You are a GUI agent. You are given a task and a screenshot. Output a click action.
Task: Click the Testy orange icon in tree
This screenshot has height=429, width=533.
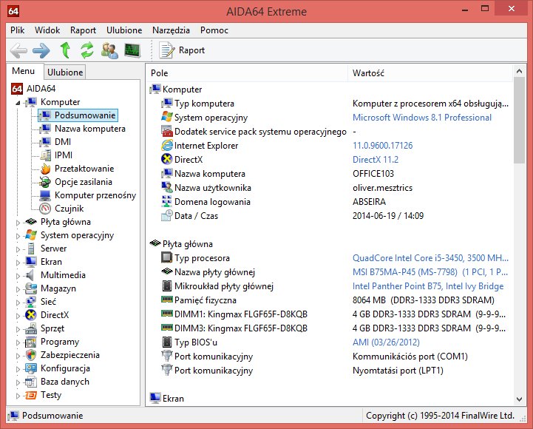tap(31, 395)
